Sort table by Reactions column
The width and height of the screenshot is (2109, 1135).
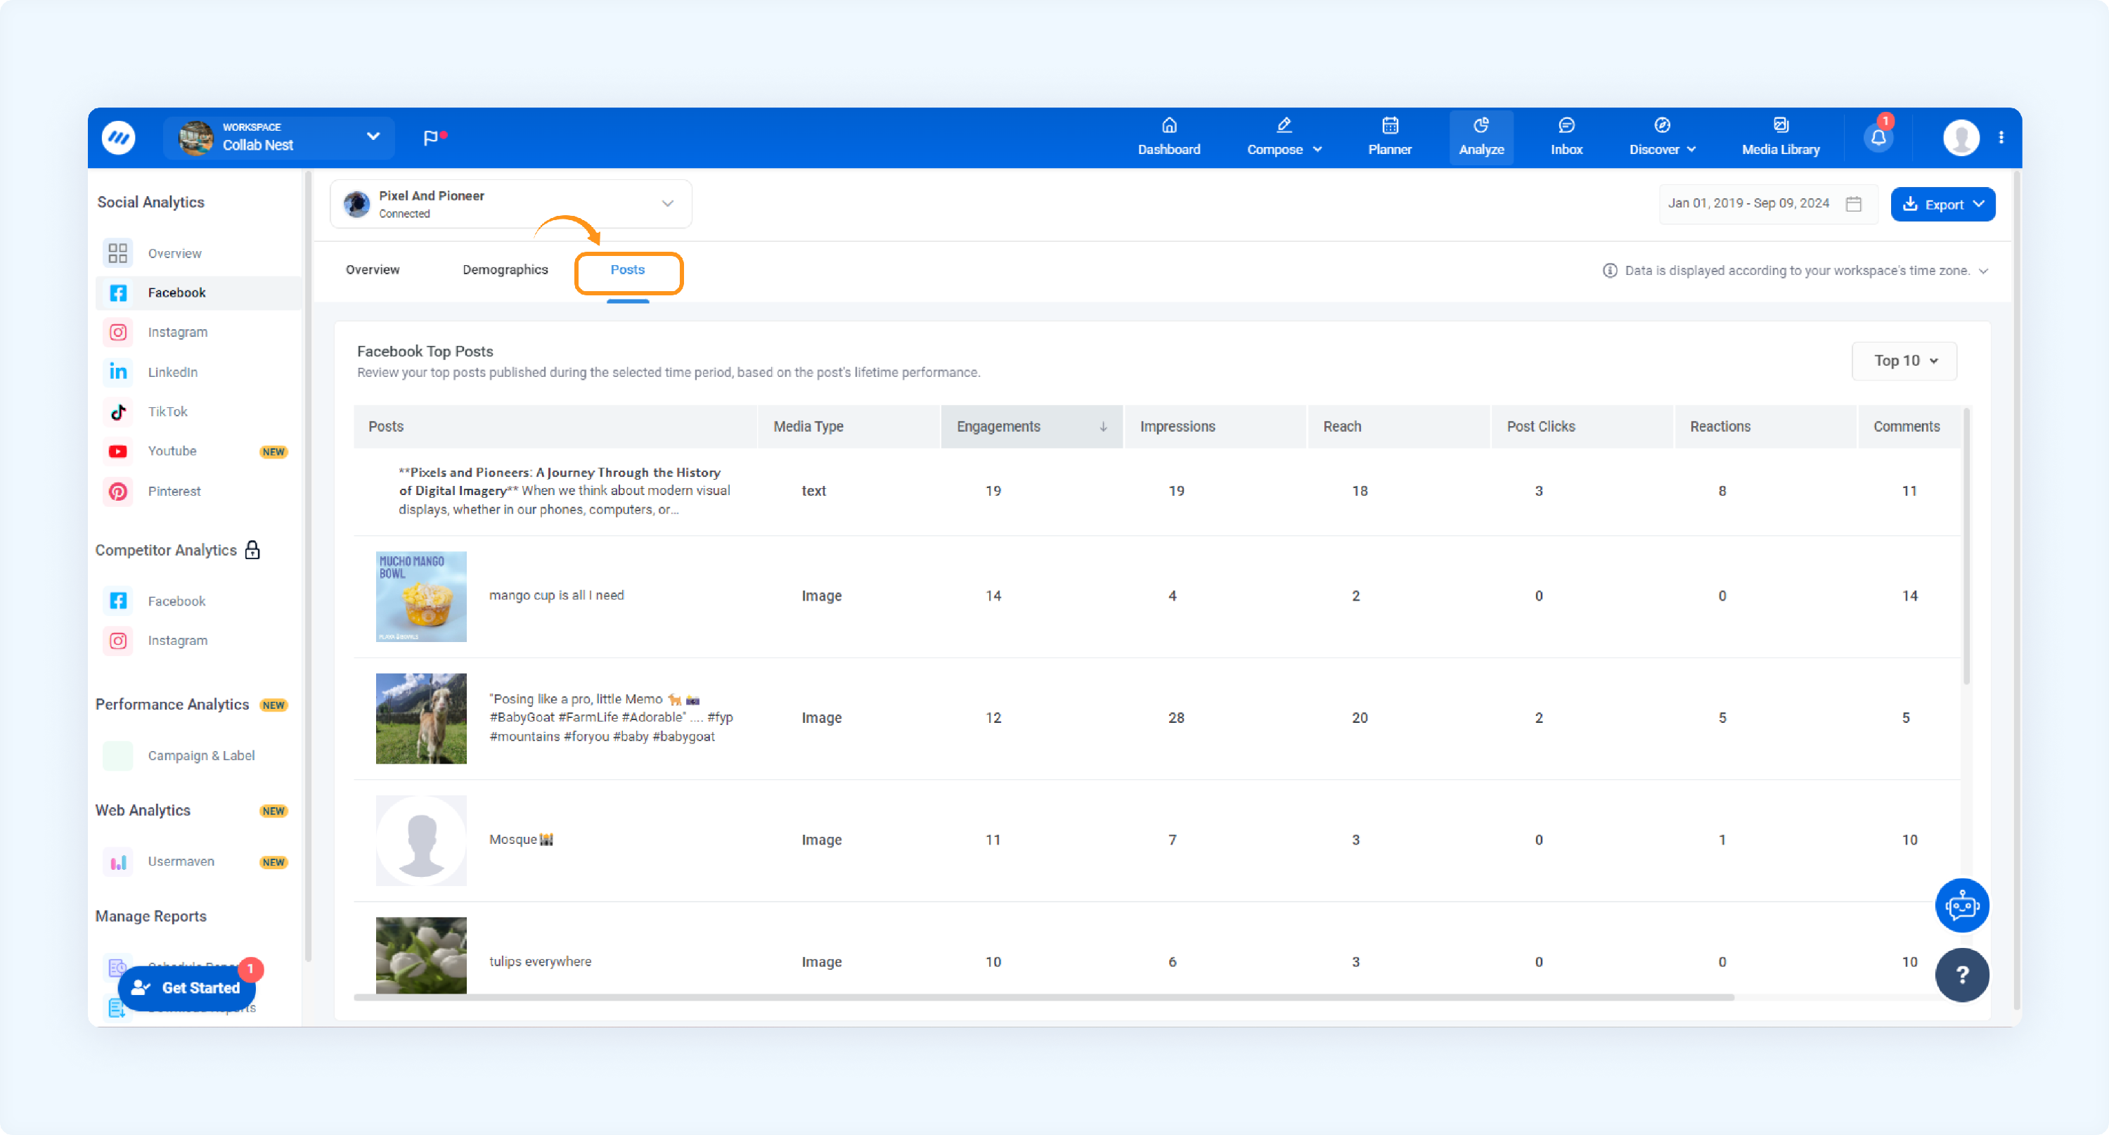click(x=1765, y=427)
